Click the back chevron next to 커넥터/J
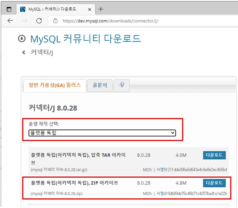 coord(24,53)
